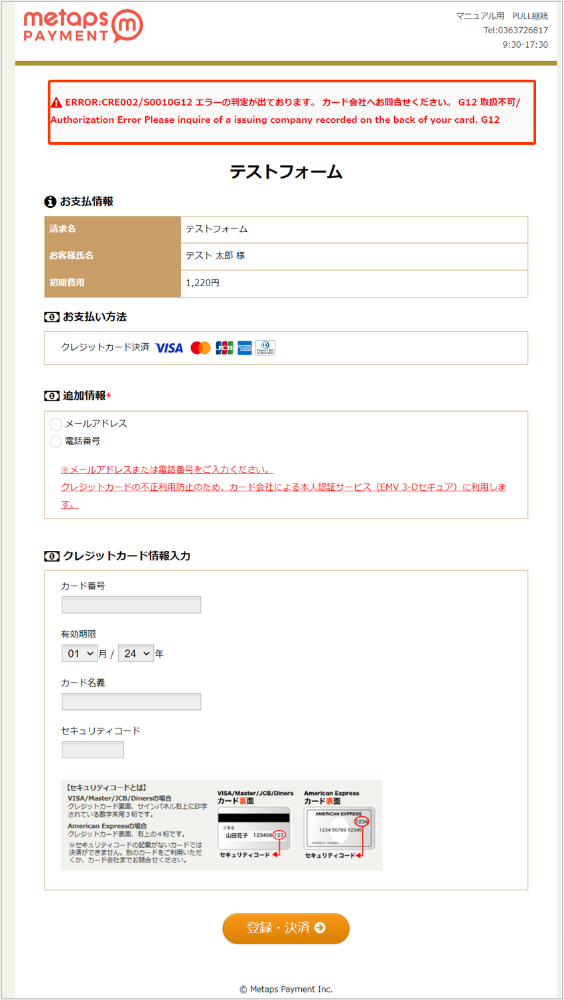Viewport: 564px width, 1000px height.
Task: Click the カード番号 input field
Action: click(131, 605)
